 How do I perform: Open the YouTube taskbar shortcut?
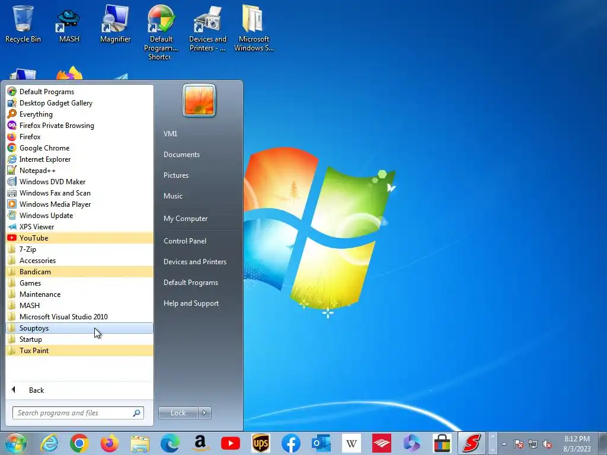point(231,443)
